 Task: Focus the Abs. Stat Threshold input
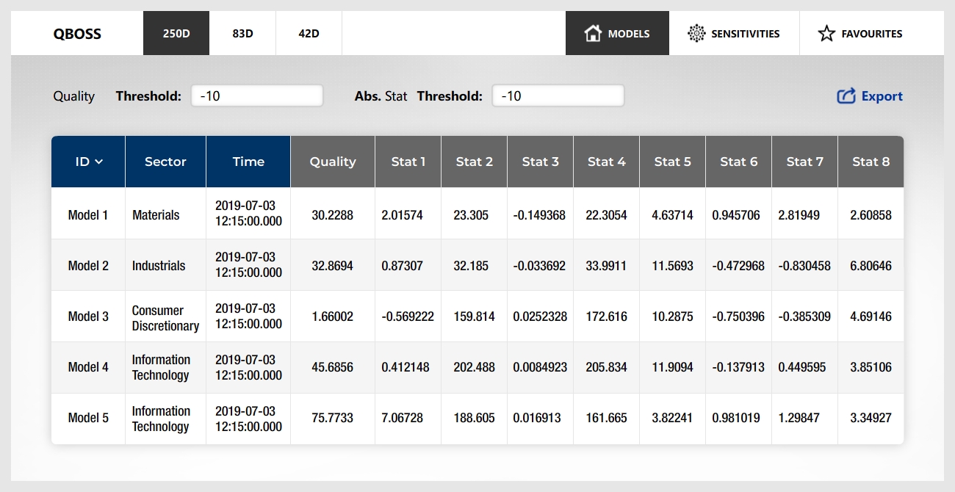(x=558, y=96)
